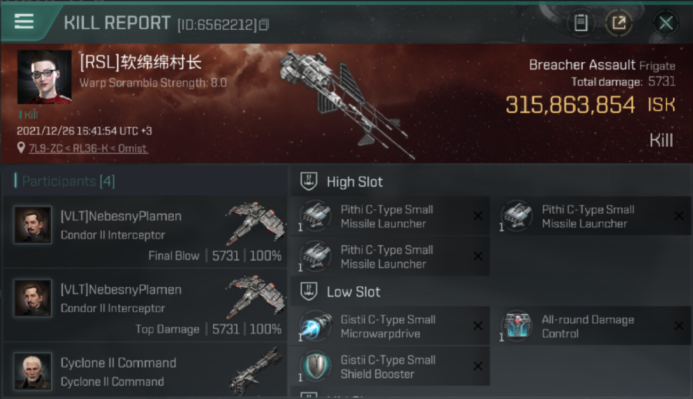The width and height of the screenshot is (693, 399).
Task: Click X beside All-round Damage Control
Action: pos(679,326)
